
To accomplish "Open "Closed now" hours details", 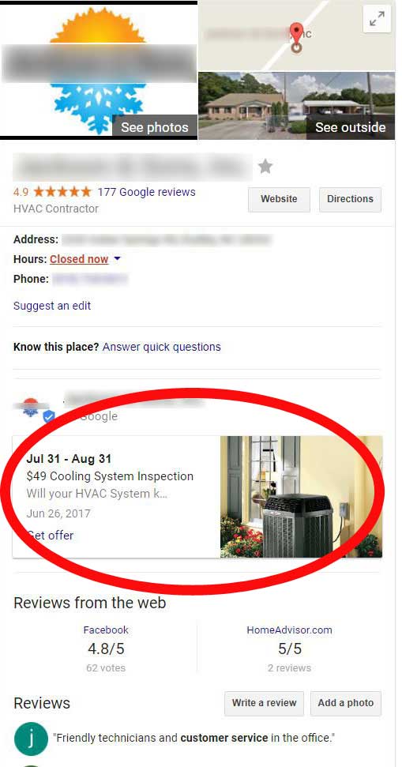I will tap(79, 259).
